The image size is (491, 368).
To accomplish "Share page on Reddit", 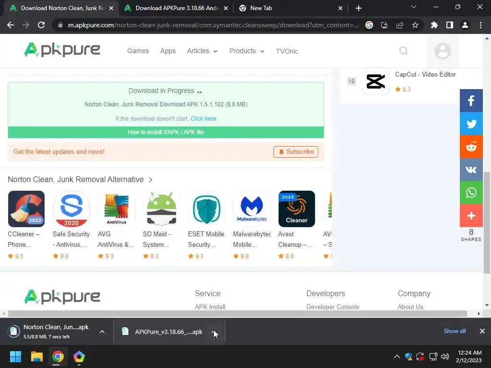I will 471,147.
